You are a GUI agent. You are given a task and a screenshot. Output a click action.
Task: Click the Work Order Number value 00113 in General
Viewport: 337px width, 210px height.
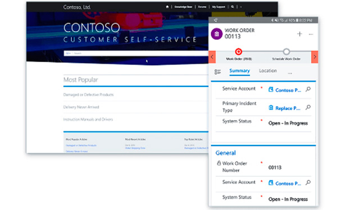click(x=275, y=167)
